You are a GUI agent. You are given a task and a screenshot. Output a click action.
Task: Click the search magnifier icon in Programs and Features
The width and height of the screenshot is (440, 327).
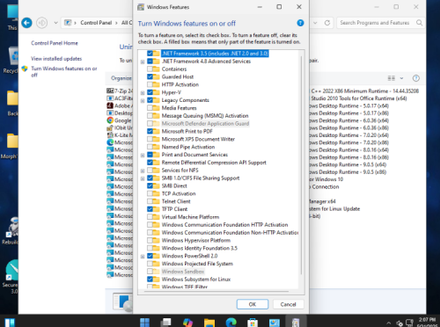[x=420, y=23]
